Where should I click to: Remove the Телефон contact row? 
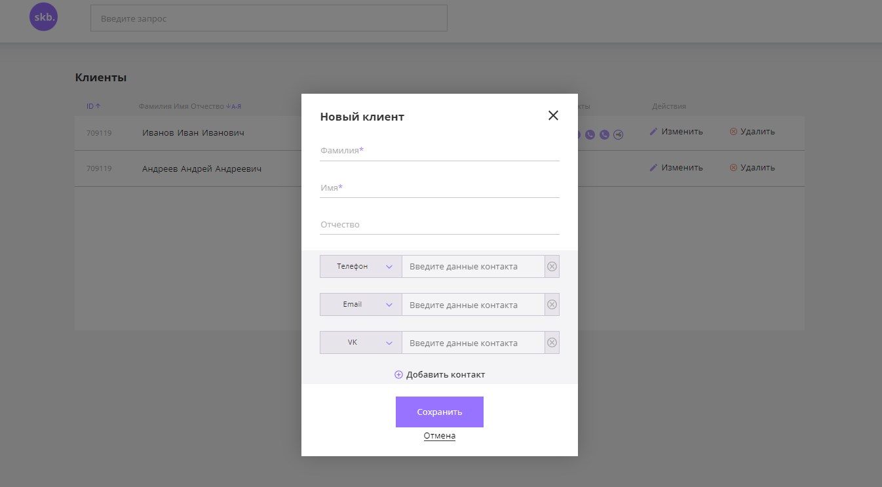(x=552, y=267)
